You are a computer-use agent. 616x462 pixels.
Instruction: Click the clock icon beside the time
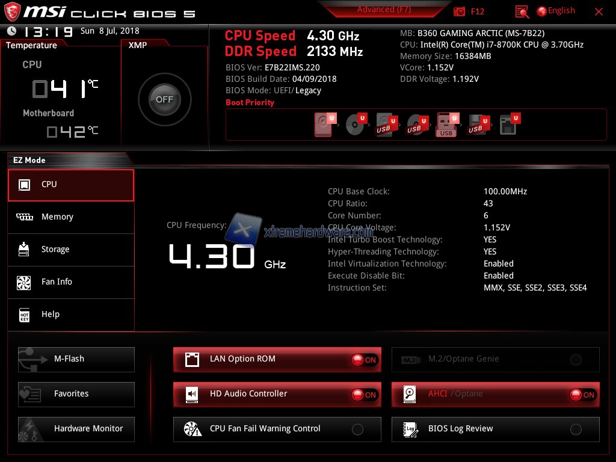[11, 31]
